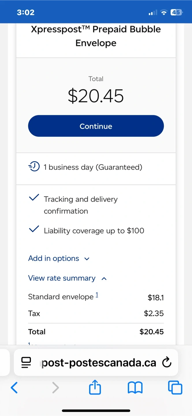Screen dimensions: 192x416
Task: Tap the battery indicator in status bar
Action: pos(176,12)
